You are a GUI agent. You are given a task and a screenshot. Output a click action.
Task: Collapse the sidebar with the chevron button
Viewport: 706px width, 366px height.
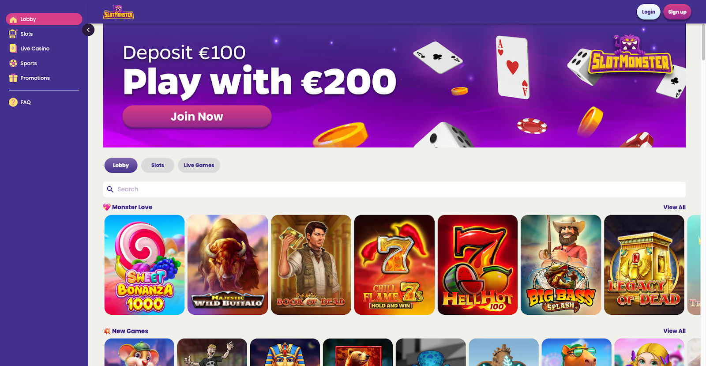(x=88, y=30)
